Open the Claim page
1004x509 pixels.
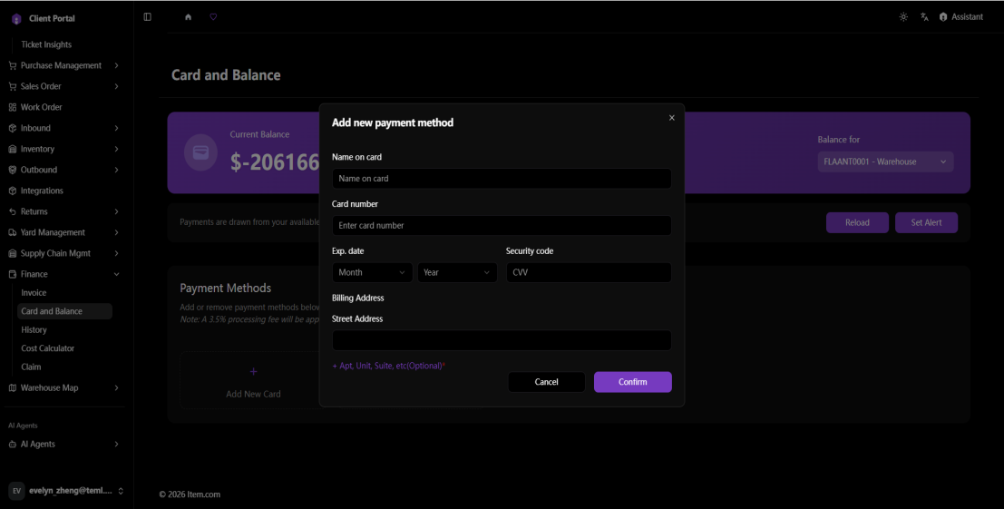point(31,367)
